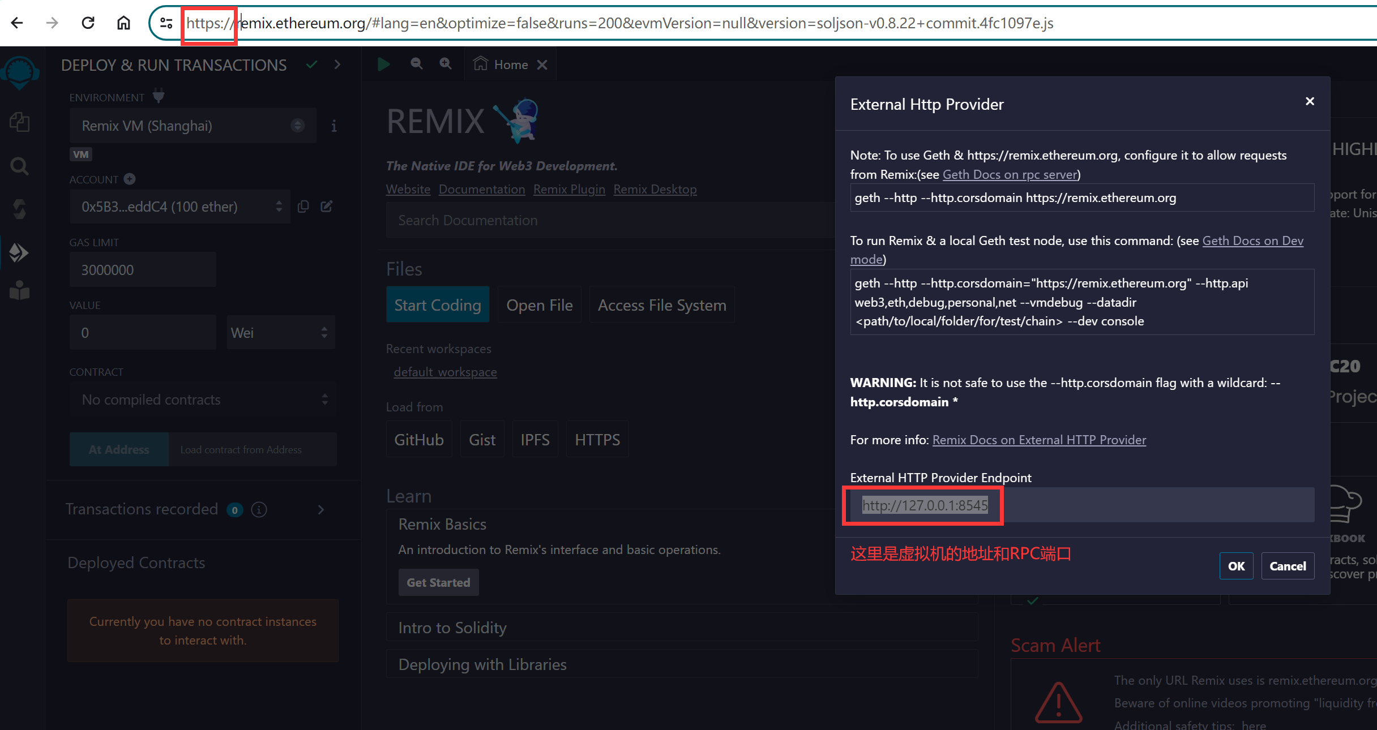The height and width of the screenshot is (730, 1377).
Task: Open the Remix Plugin link
Action: (x=569, y=189)
